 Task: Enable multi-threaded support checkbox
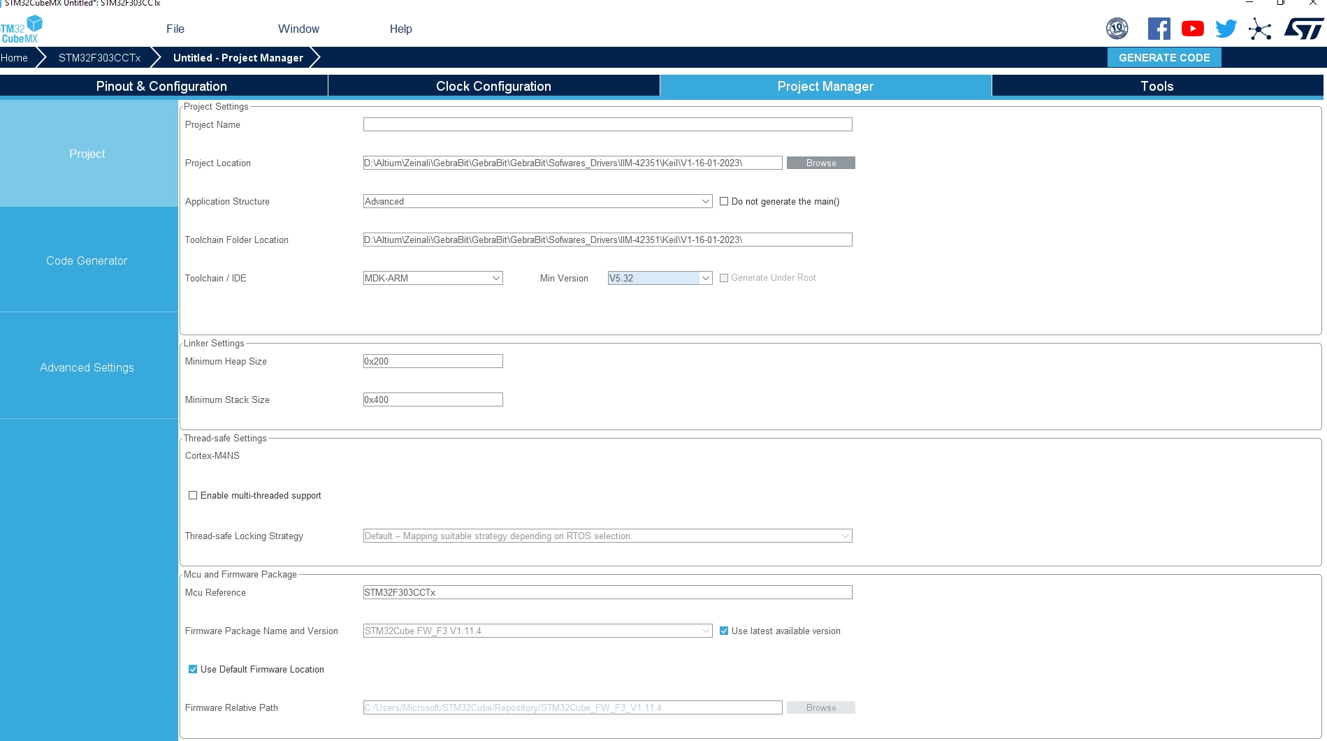click(193, 495)
